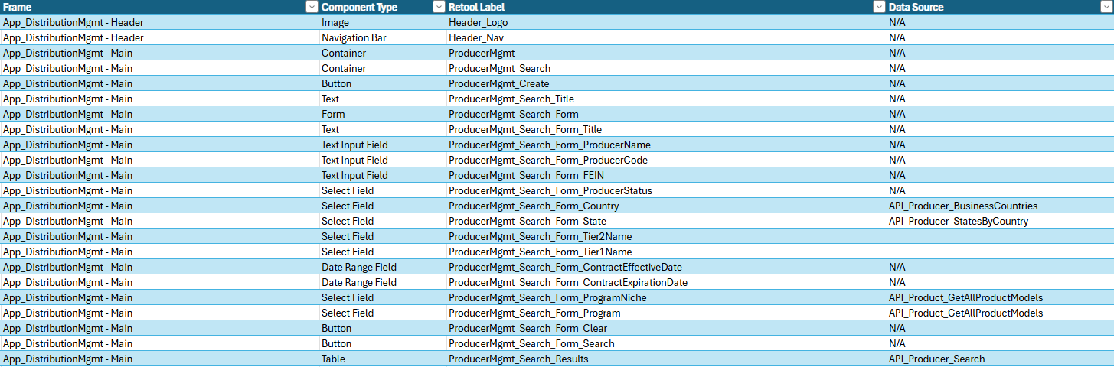The width and height of the screenshot is (1114, 367).
Task: Select the API_Producer_Search data source cell
Action: click(1000, 359)
